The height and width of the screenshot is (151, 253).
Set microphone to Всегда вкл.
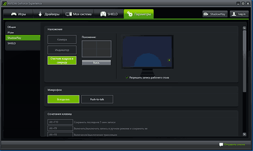click(x=63, y=99)
